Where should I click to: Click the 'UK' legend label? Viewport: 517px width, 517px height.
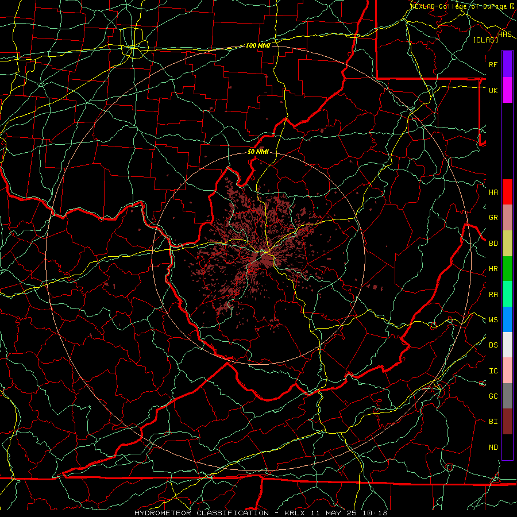(493, 90)
